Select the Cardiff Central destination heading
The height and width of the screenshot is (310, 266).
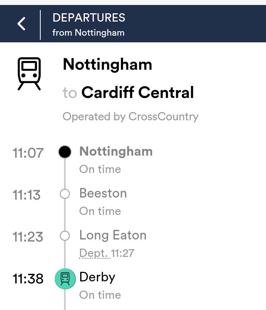(x=138, y=92)
